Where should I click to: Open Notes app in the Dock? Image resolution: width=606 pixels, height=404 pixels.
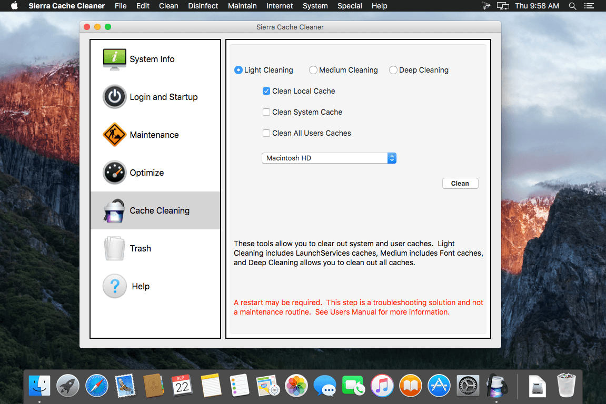pos(211,386)
